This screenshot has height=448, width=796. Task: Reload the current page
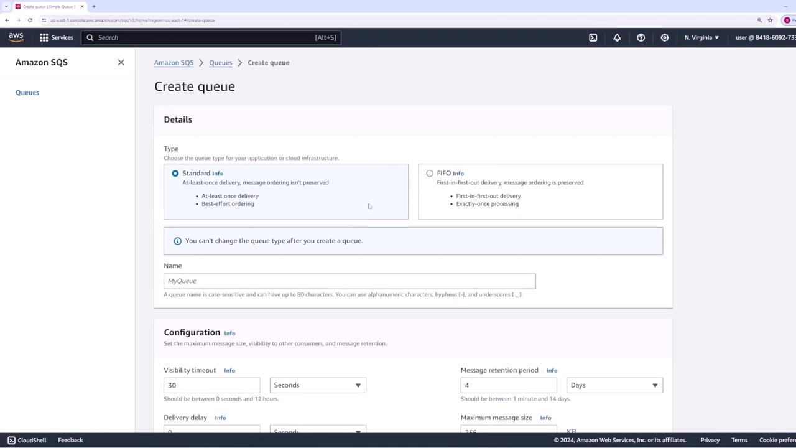click(30, 20)
